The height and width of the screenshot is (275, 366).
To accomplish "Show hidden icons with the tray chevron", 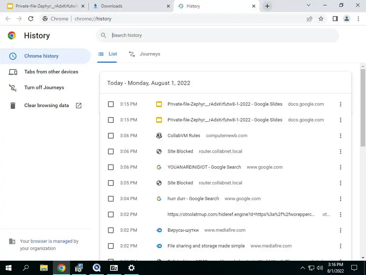I will click(302, 268).
